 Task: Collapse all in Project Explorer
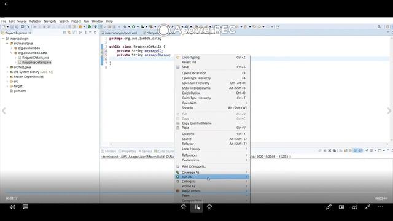click(64, 33)
